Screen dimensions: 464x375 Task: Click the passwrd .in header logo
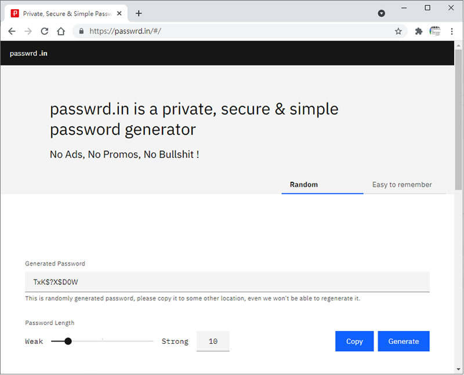point(28,53)
